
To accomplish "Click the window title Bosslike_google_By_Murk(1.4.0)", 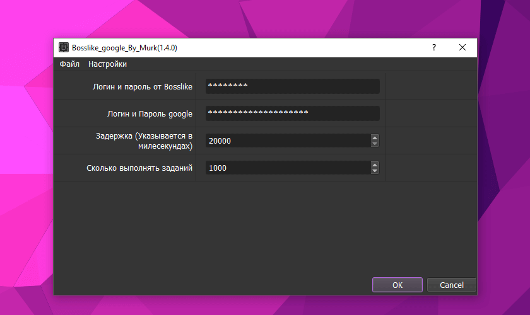I will click(x=124, y=48).
